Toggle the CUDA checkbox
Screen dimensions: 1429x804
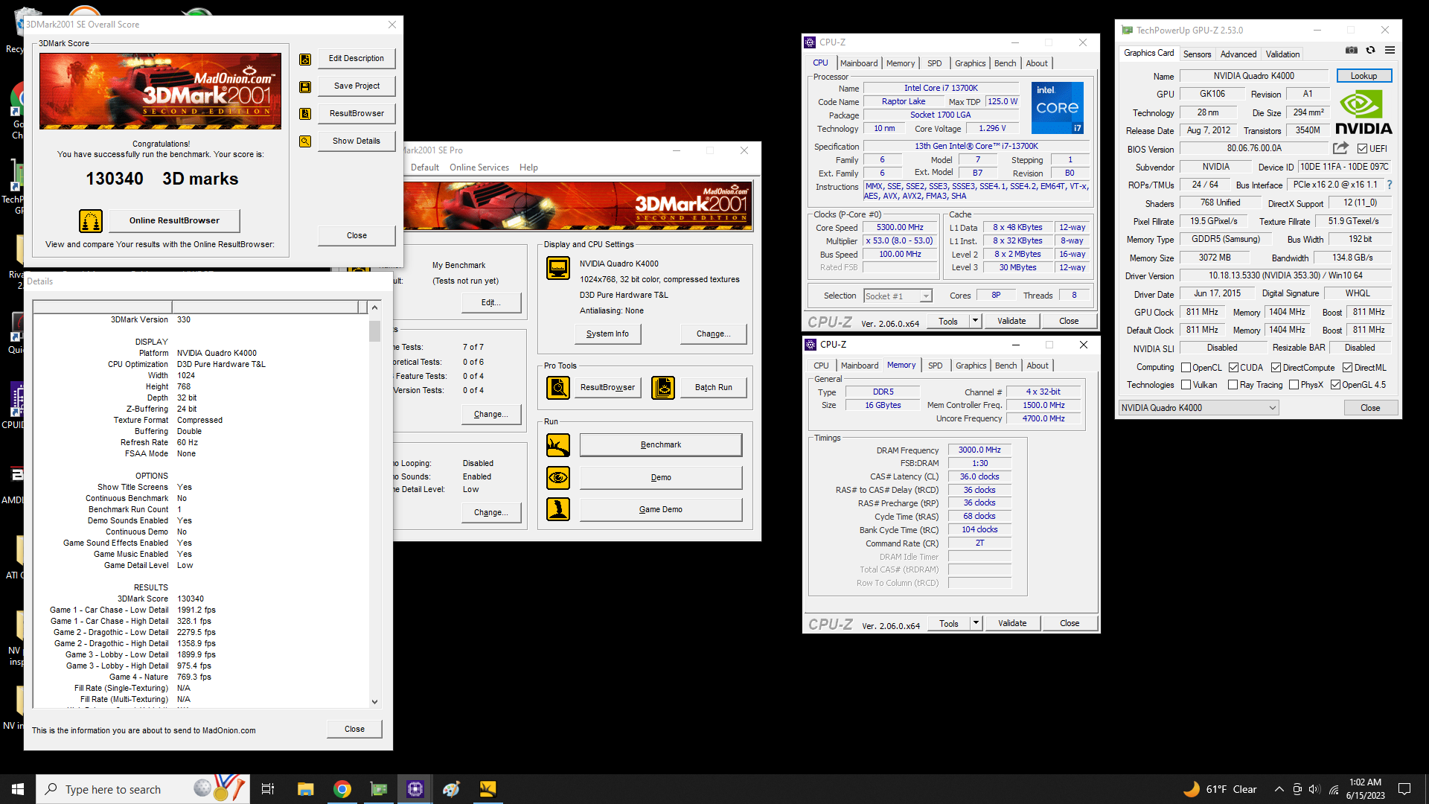pos(1233,368)
